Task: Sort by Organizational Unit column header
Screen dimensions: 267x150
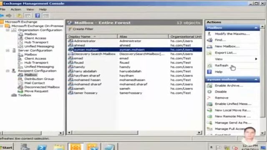Action: (186, 37)
